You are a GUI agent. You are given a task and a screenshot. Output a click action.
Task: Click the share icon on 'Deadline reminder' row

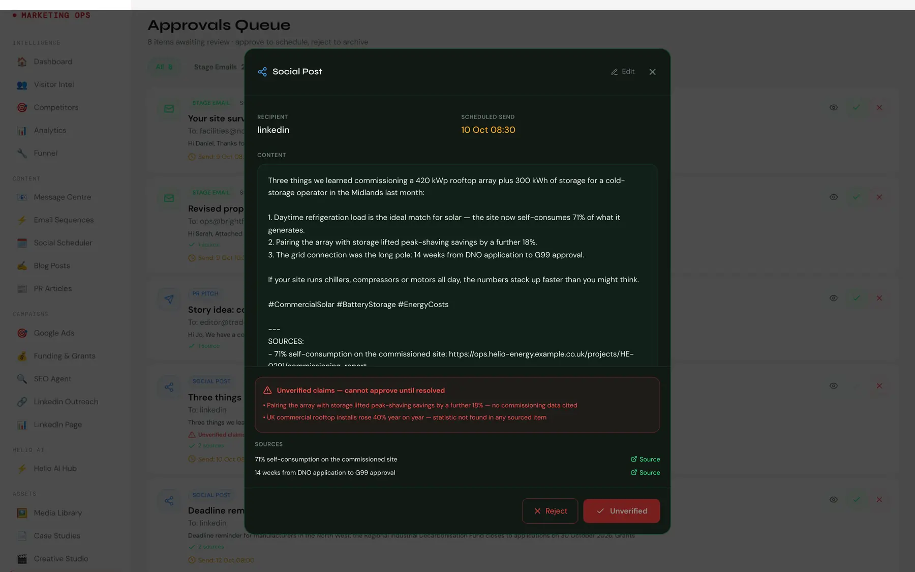(169, 501)
